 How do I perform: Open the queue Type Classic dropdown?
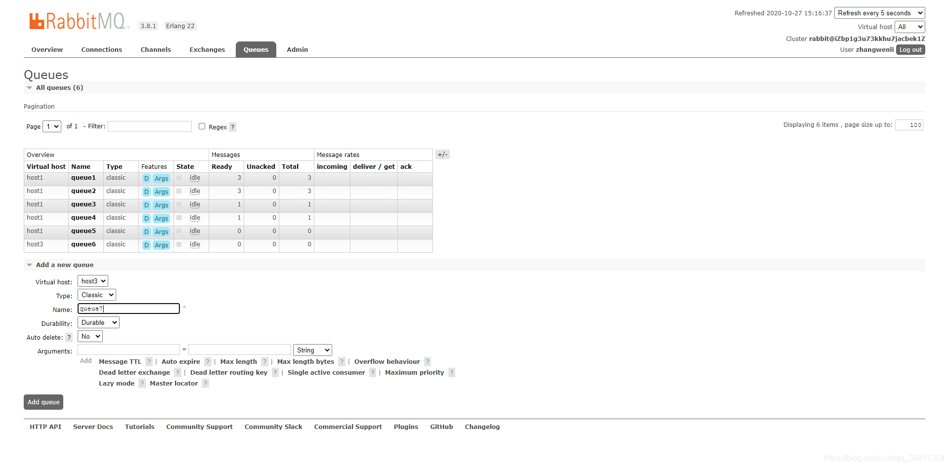tap(97, 295)
